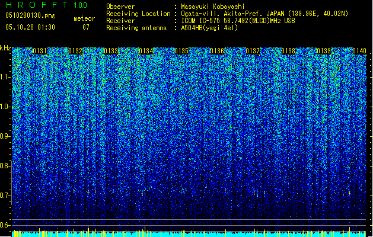The image size is (373, 237).
Task: Click the Receiving Location label
Action: (x=138, y=14)
